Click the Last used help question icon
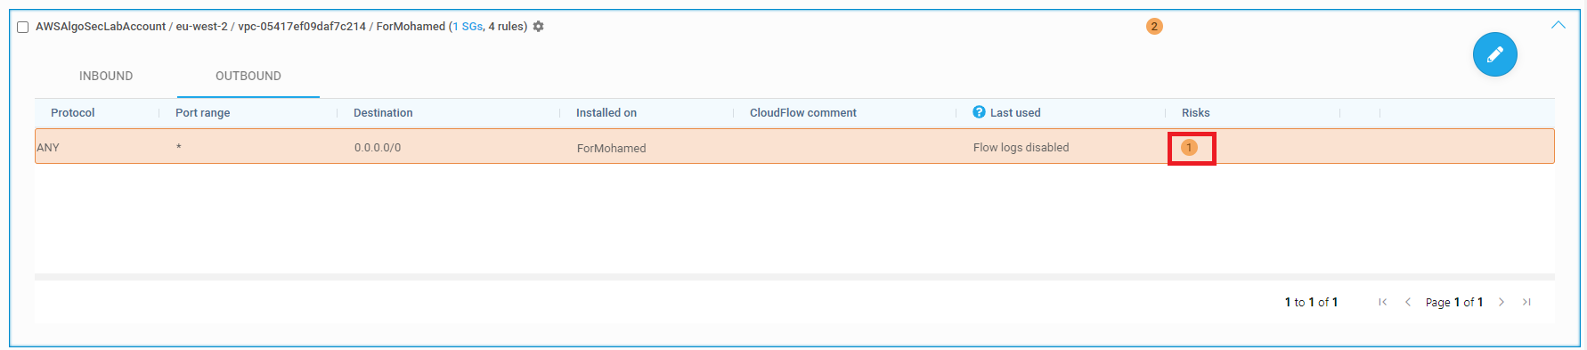The width and height of the screenshot is (1587, 350). coord(979,112)
